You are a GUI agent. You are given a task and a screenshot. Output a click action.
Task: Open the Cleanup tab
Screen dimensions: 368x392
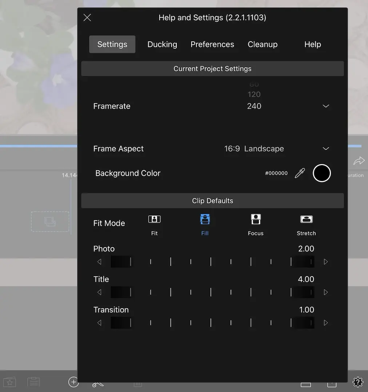tap(263, 44)
